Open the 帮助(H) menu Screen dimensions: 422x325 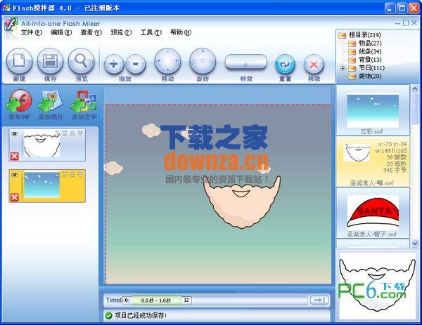pyautogui.click(x=181, y=32)
